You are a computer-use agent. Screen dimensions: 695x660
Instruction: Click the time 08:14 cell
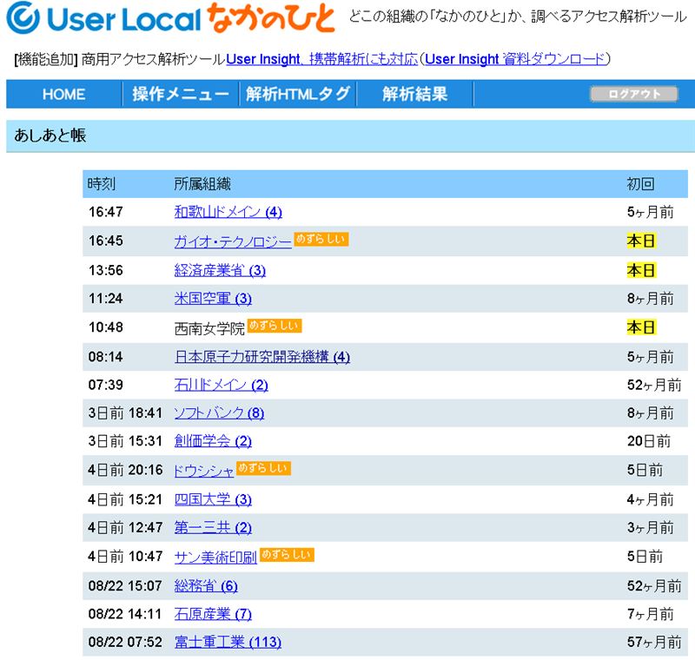(105, 357)
